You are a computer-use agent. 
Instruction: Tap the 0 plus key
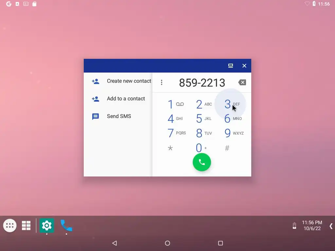(201, 148)
